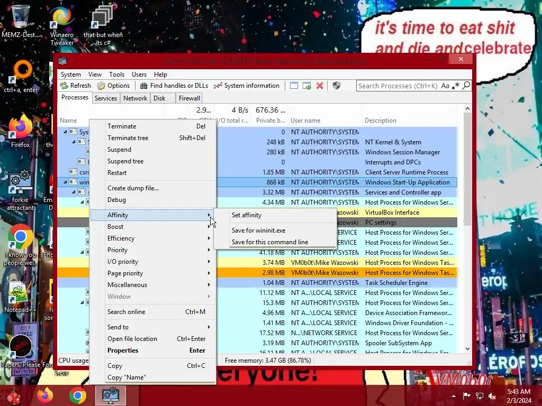Viewport: 542px width, 406px height.
Task: Switch to the Firewall tab
Action: [189, 98]
